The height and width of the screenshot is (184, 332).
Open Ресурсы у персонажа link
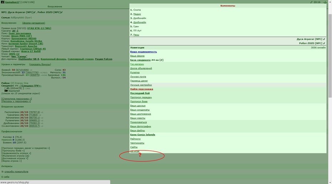[x=16, y=101]
